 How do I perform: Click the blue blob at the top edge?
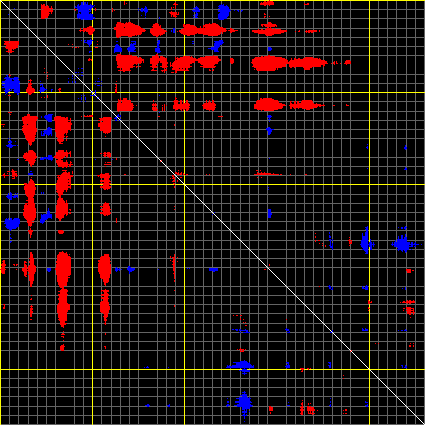[85, 11]
